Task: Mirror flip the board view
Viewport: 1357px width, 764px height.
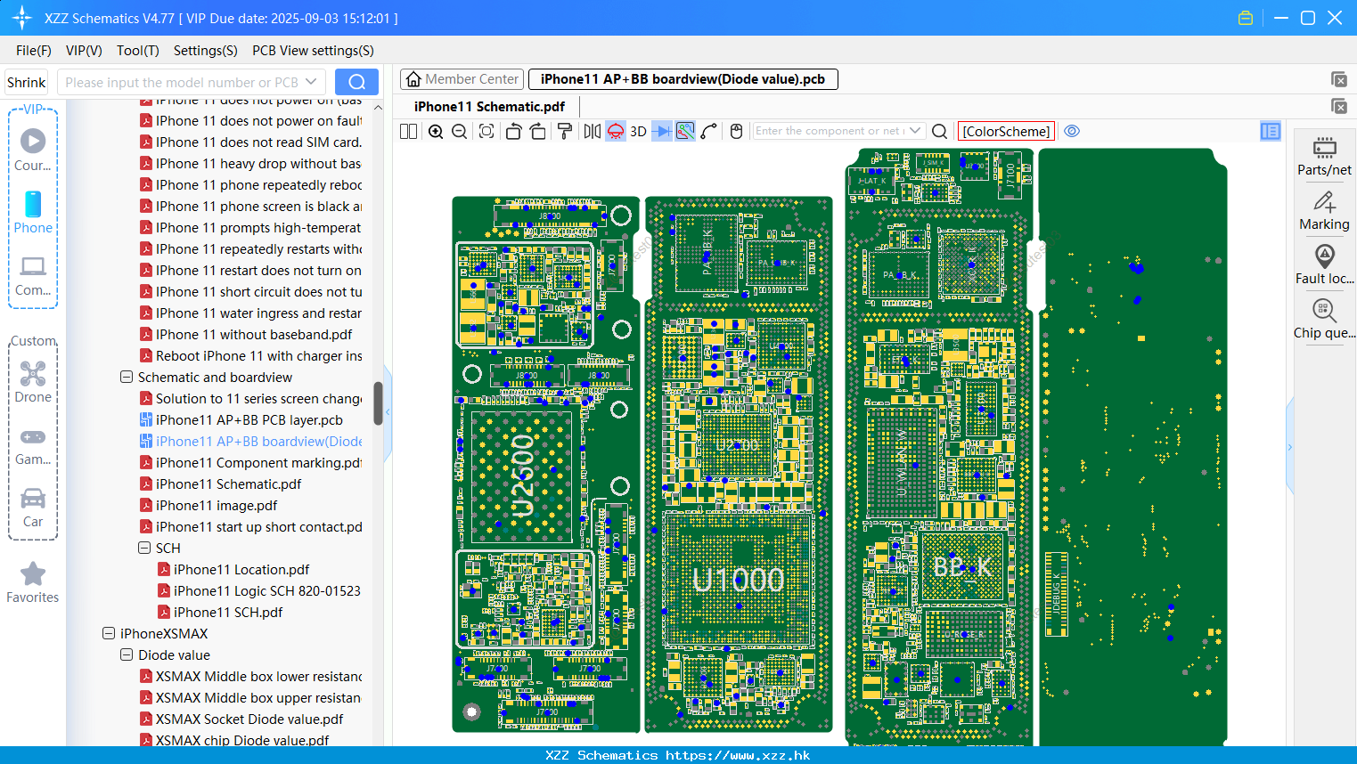Action: pyautogui.click(x=592, y=131)
